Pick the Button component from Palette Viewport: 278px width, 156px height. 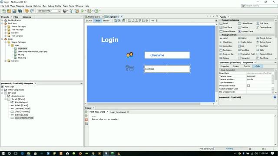[x=242, y=38]
